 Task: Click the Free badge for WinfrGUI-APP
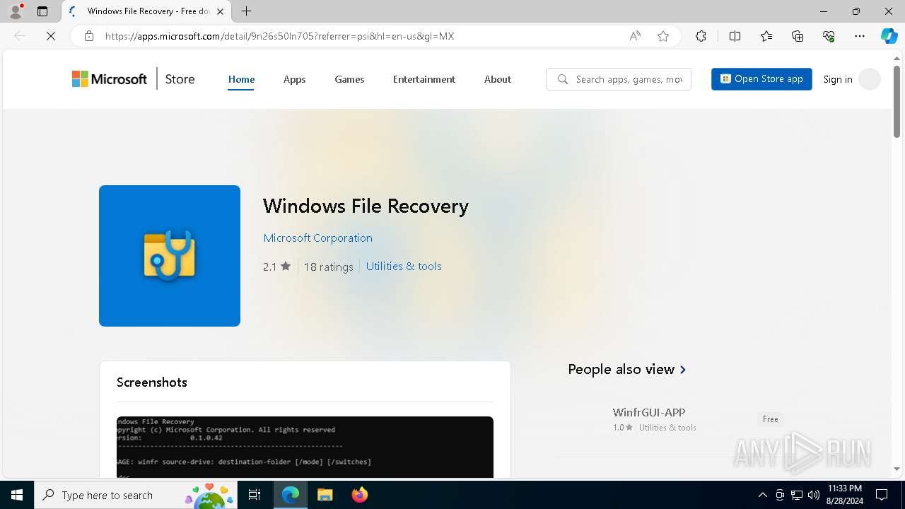(770, 419)
